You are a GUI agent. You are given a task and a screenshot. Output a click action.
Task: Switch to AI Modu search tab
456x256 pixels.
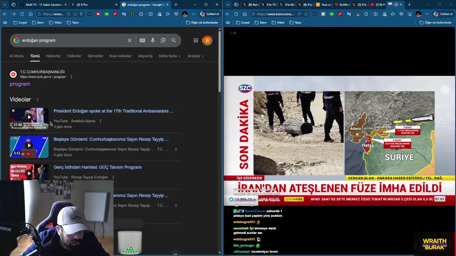(x=17, y=56)
